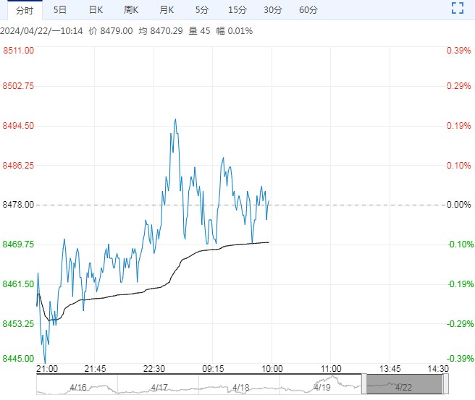Show the 5分 interval chart
The height and width of the screenshot is (400, 475).
[202, 9]
